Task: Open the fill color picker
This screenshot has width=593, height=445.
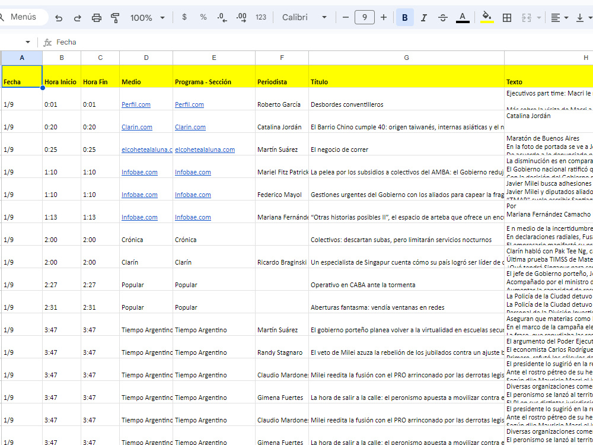Action: point(487,17)
